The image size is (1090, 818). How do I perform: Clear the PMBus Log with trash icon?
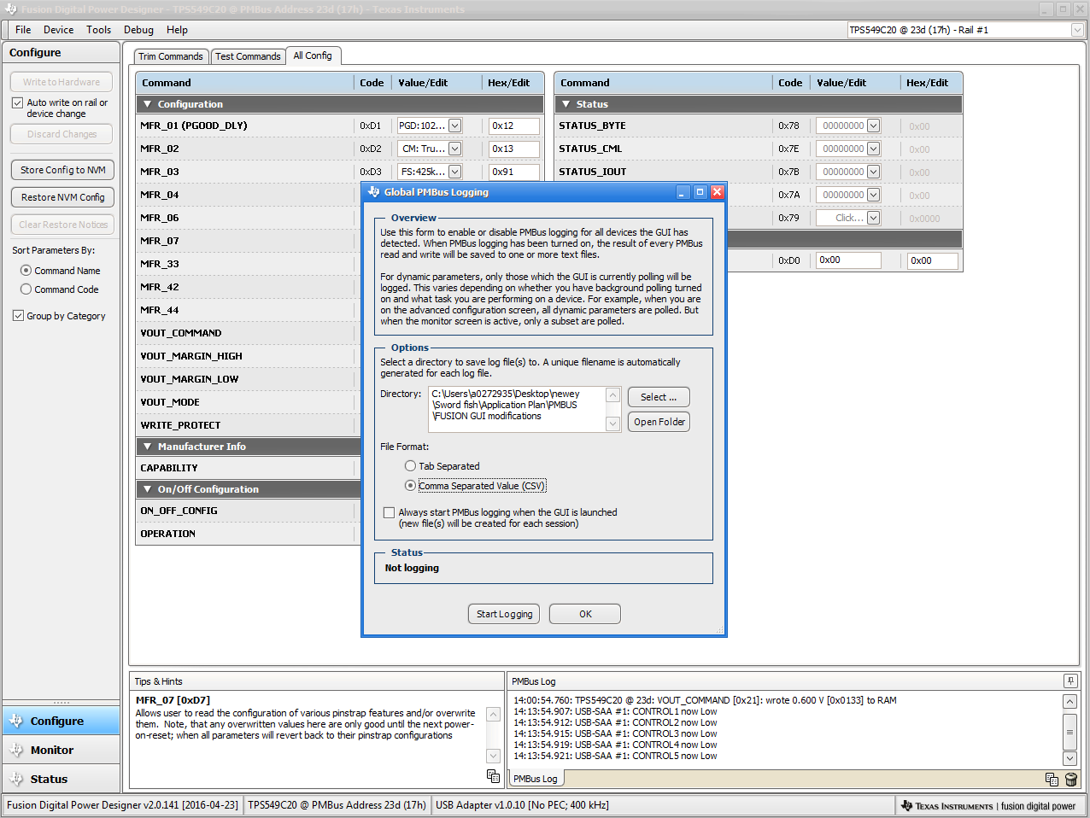pos(1071,779)
